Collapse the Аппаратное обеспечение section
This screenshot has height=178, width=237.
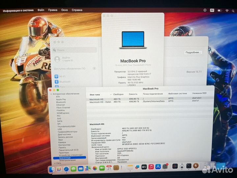click(x=51, y=94)
